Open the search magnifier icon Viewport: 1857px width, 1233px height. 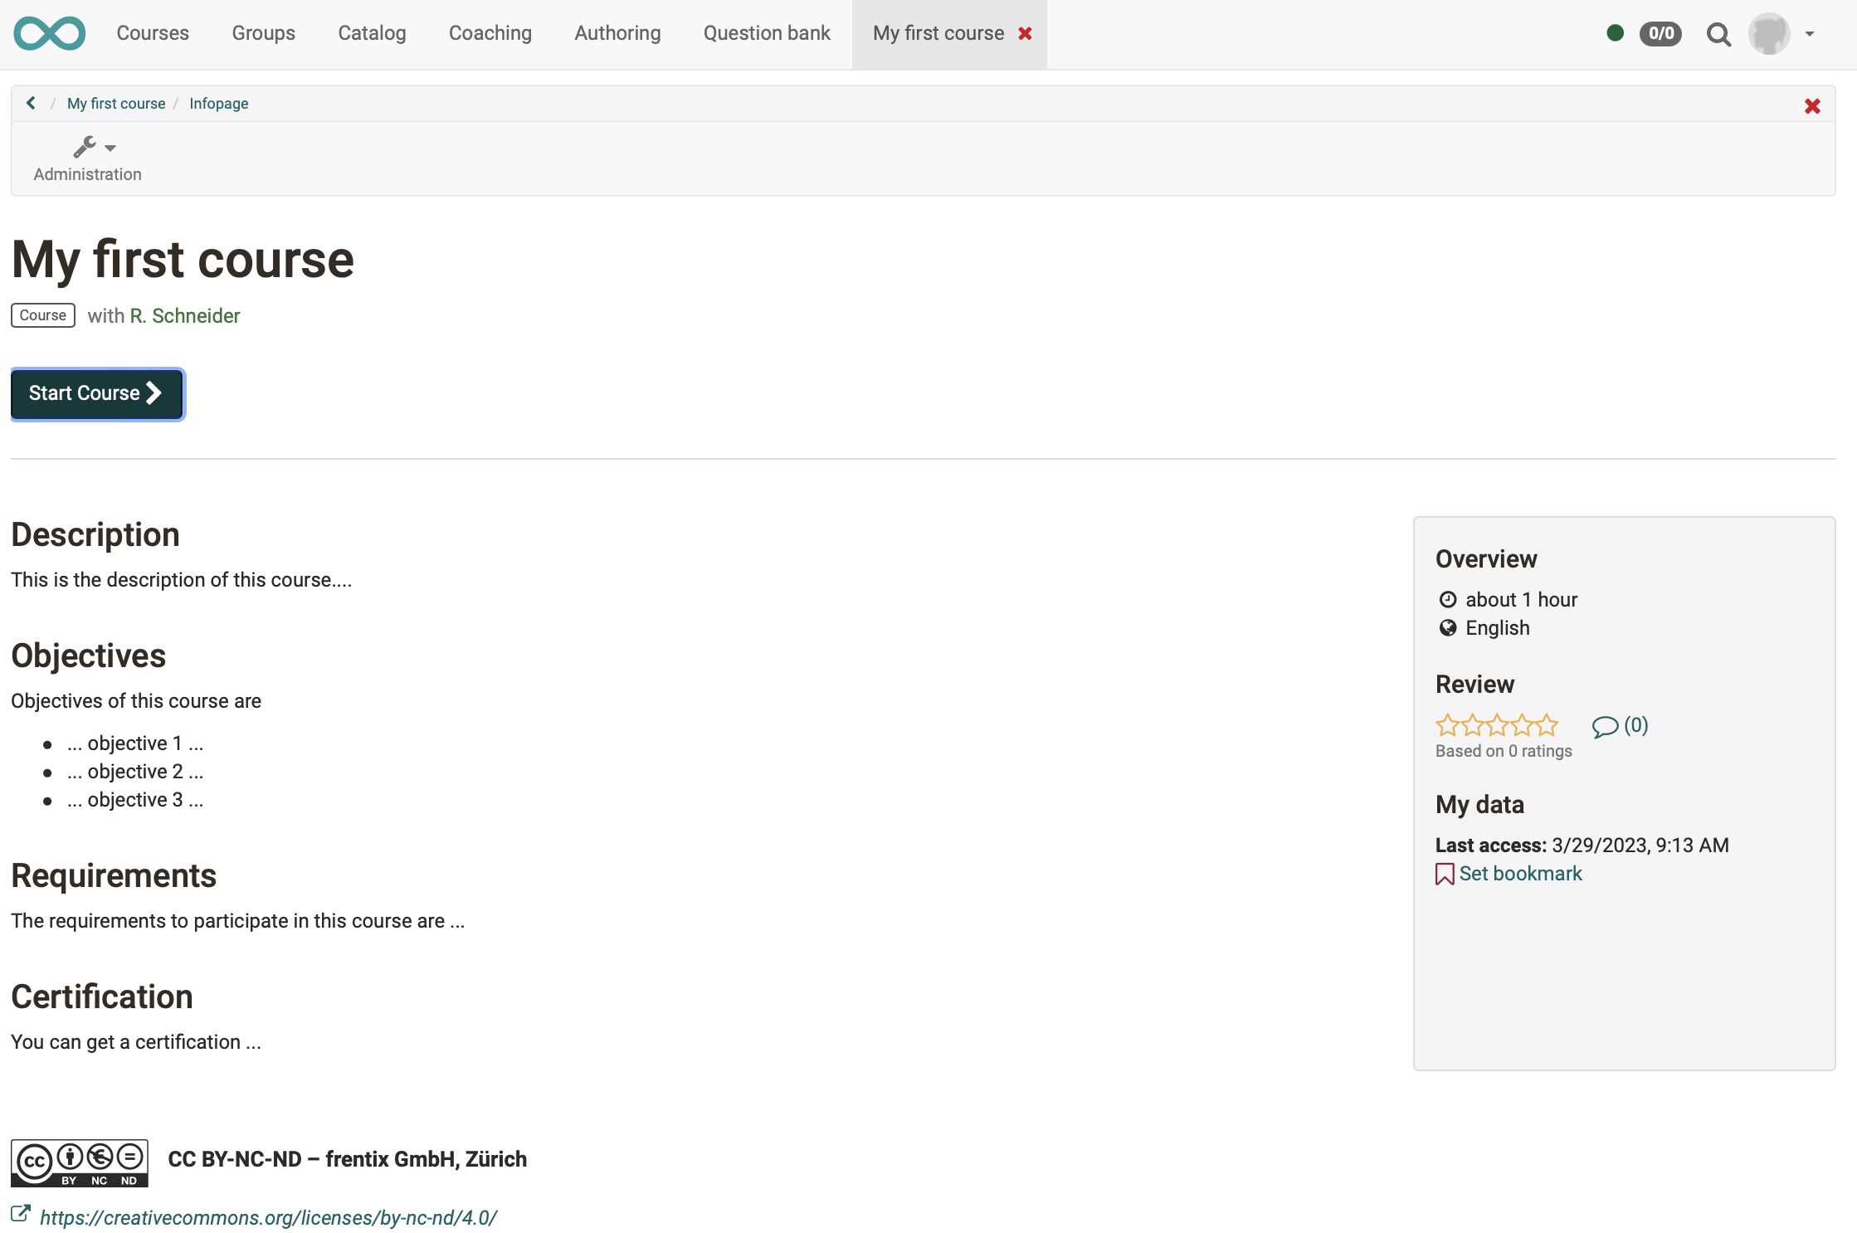point(1718,34)
